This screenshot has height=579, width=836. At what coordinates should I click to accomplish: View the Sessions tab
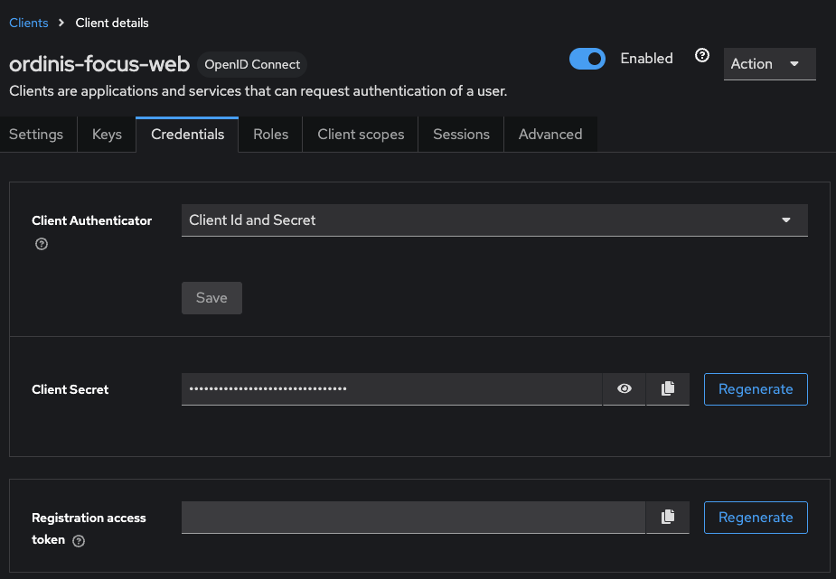tap(461, 135)
